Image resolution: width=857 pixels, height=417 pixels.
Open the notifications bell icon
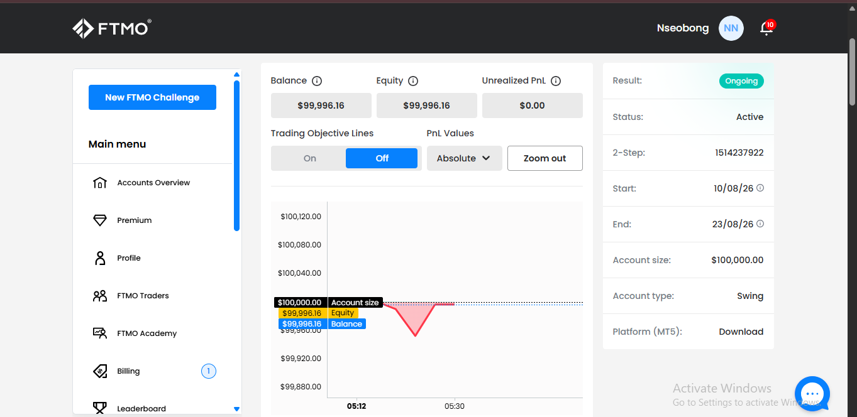click(x=766, y=28)
